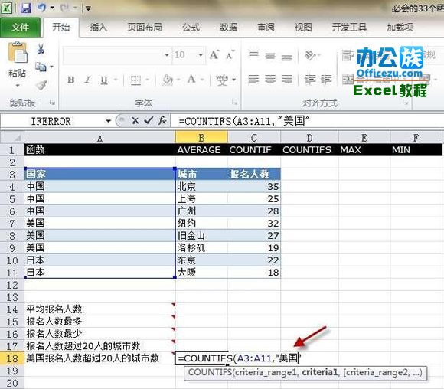Switch to the 开发工具 ribbon tab
This screenshot has width=444, height=389.
(349, 28)
